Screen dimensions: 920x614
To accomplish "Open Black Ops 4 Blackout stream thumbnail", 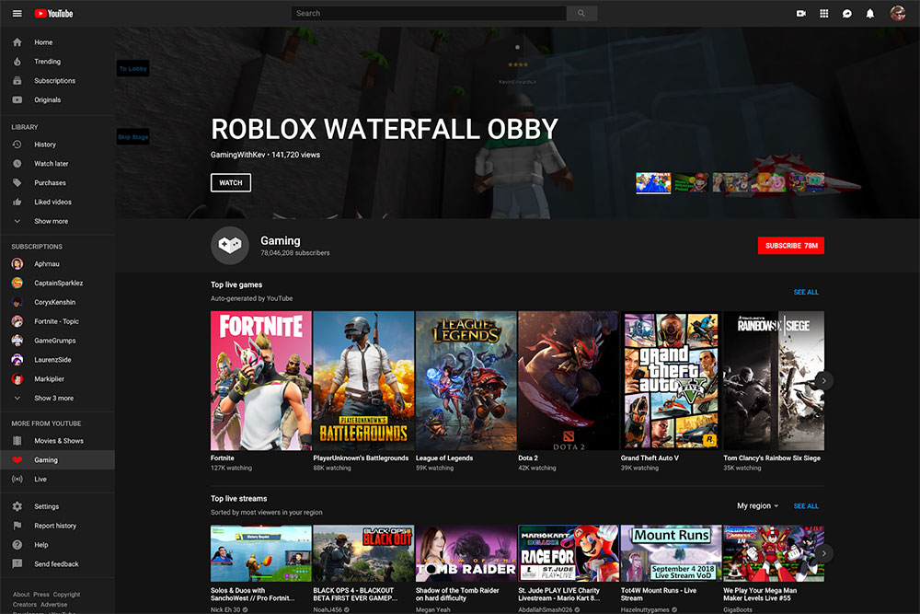I will coord(363,553).
